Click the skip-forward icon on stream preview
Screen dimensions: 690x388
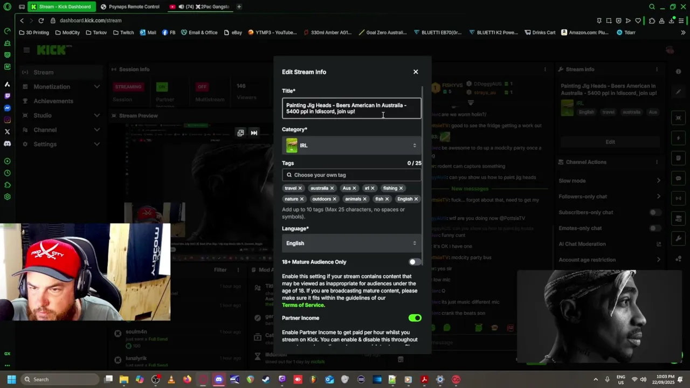tap(254, 133)
